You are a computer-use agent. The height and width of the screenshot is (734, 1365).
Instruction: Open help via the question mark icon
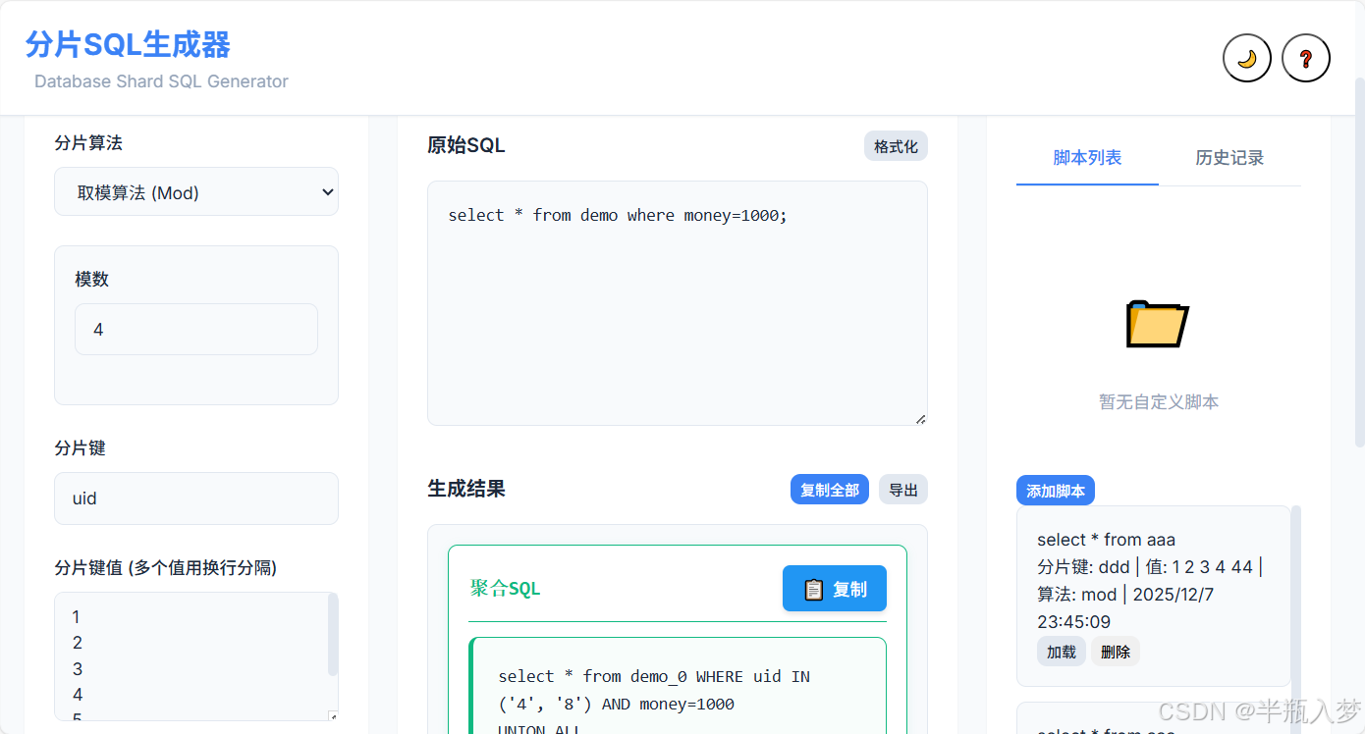point(1306,58)
